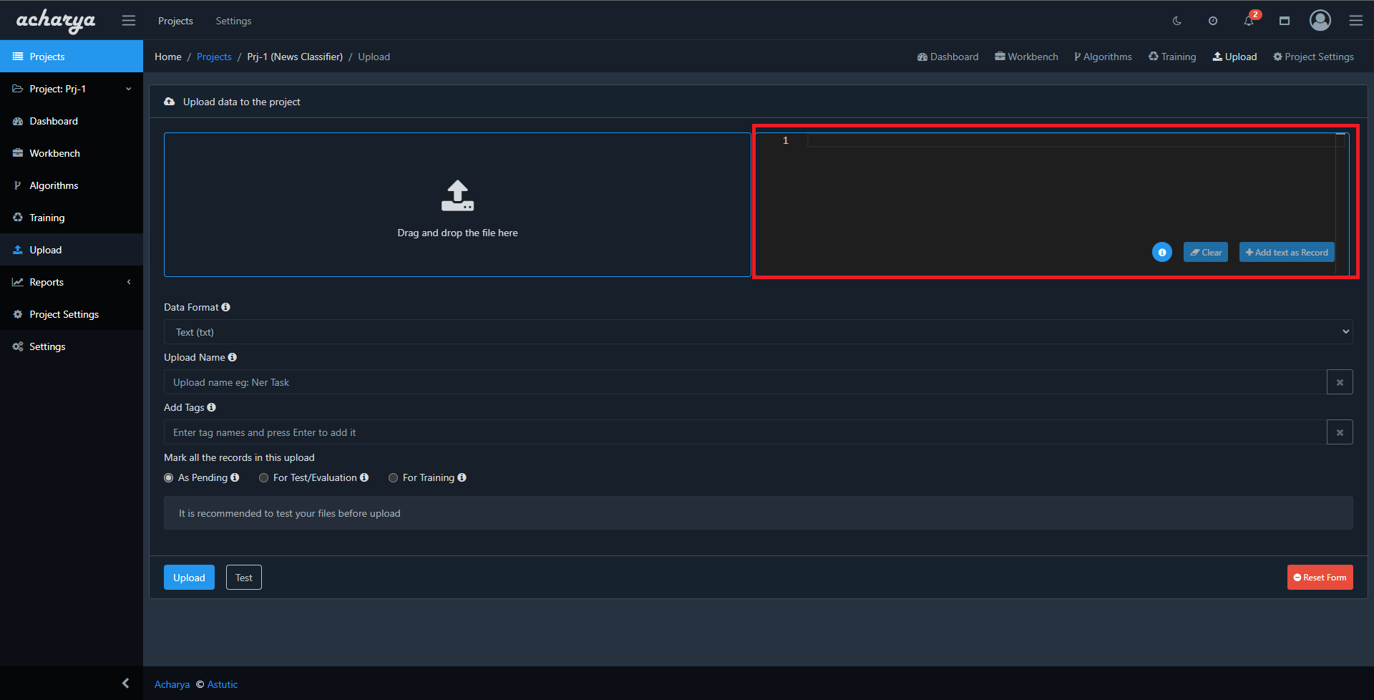
Task: Toggle dark mode with the moon icon
Action: 1176,21
